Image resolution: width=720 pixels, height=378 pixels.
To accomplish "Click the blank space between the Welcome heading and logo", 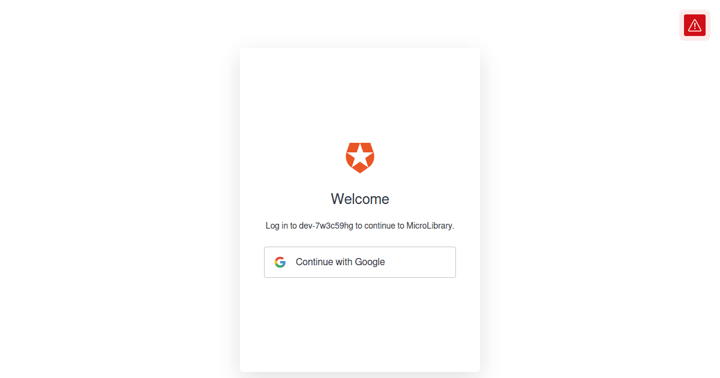I will coord(360,182).
